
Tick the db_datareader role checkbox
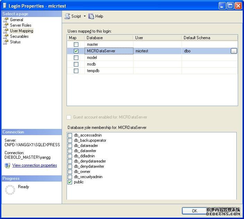coord(70,146)
